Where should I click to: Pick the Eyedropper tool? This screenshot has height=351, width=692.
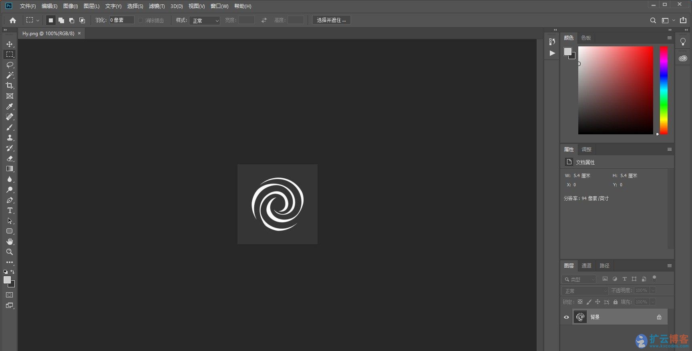tap(10, 106)
